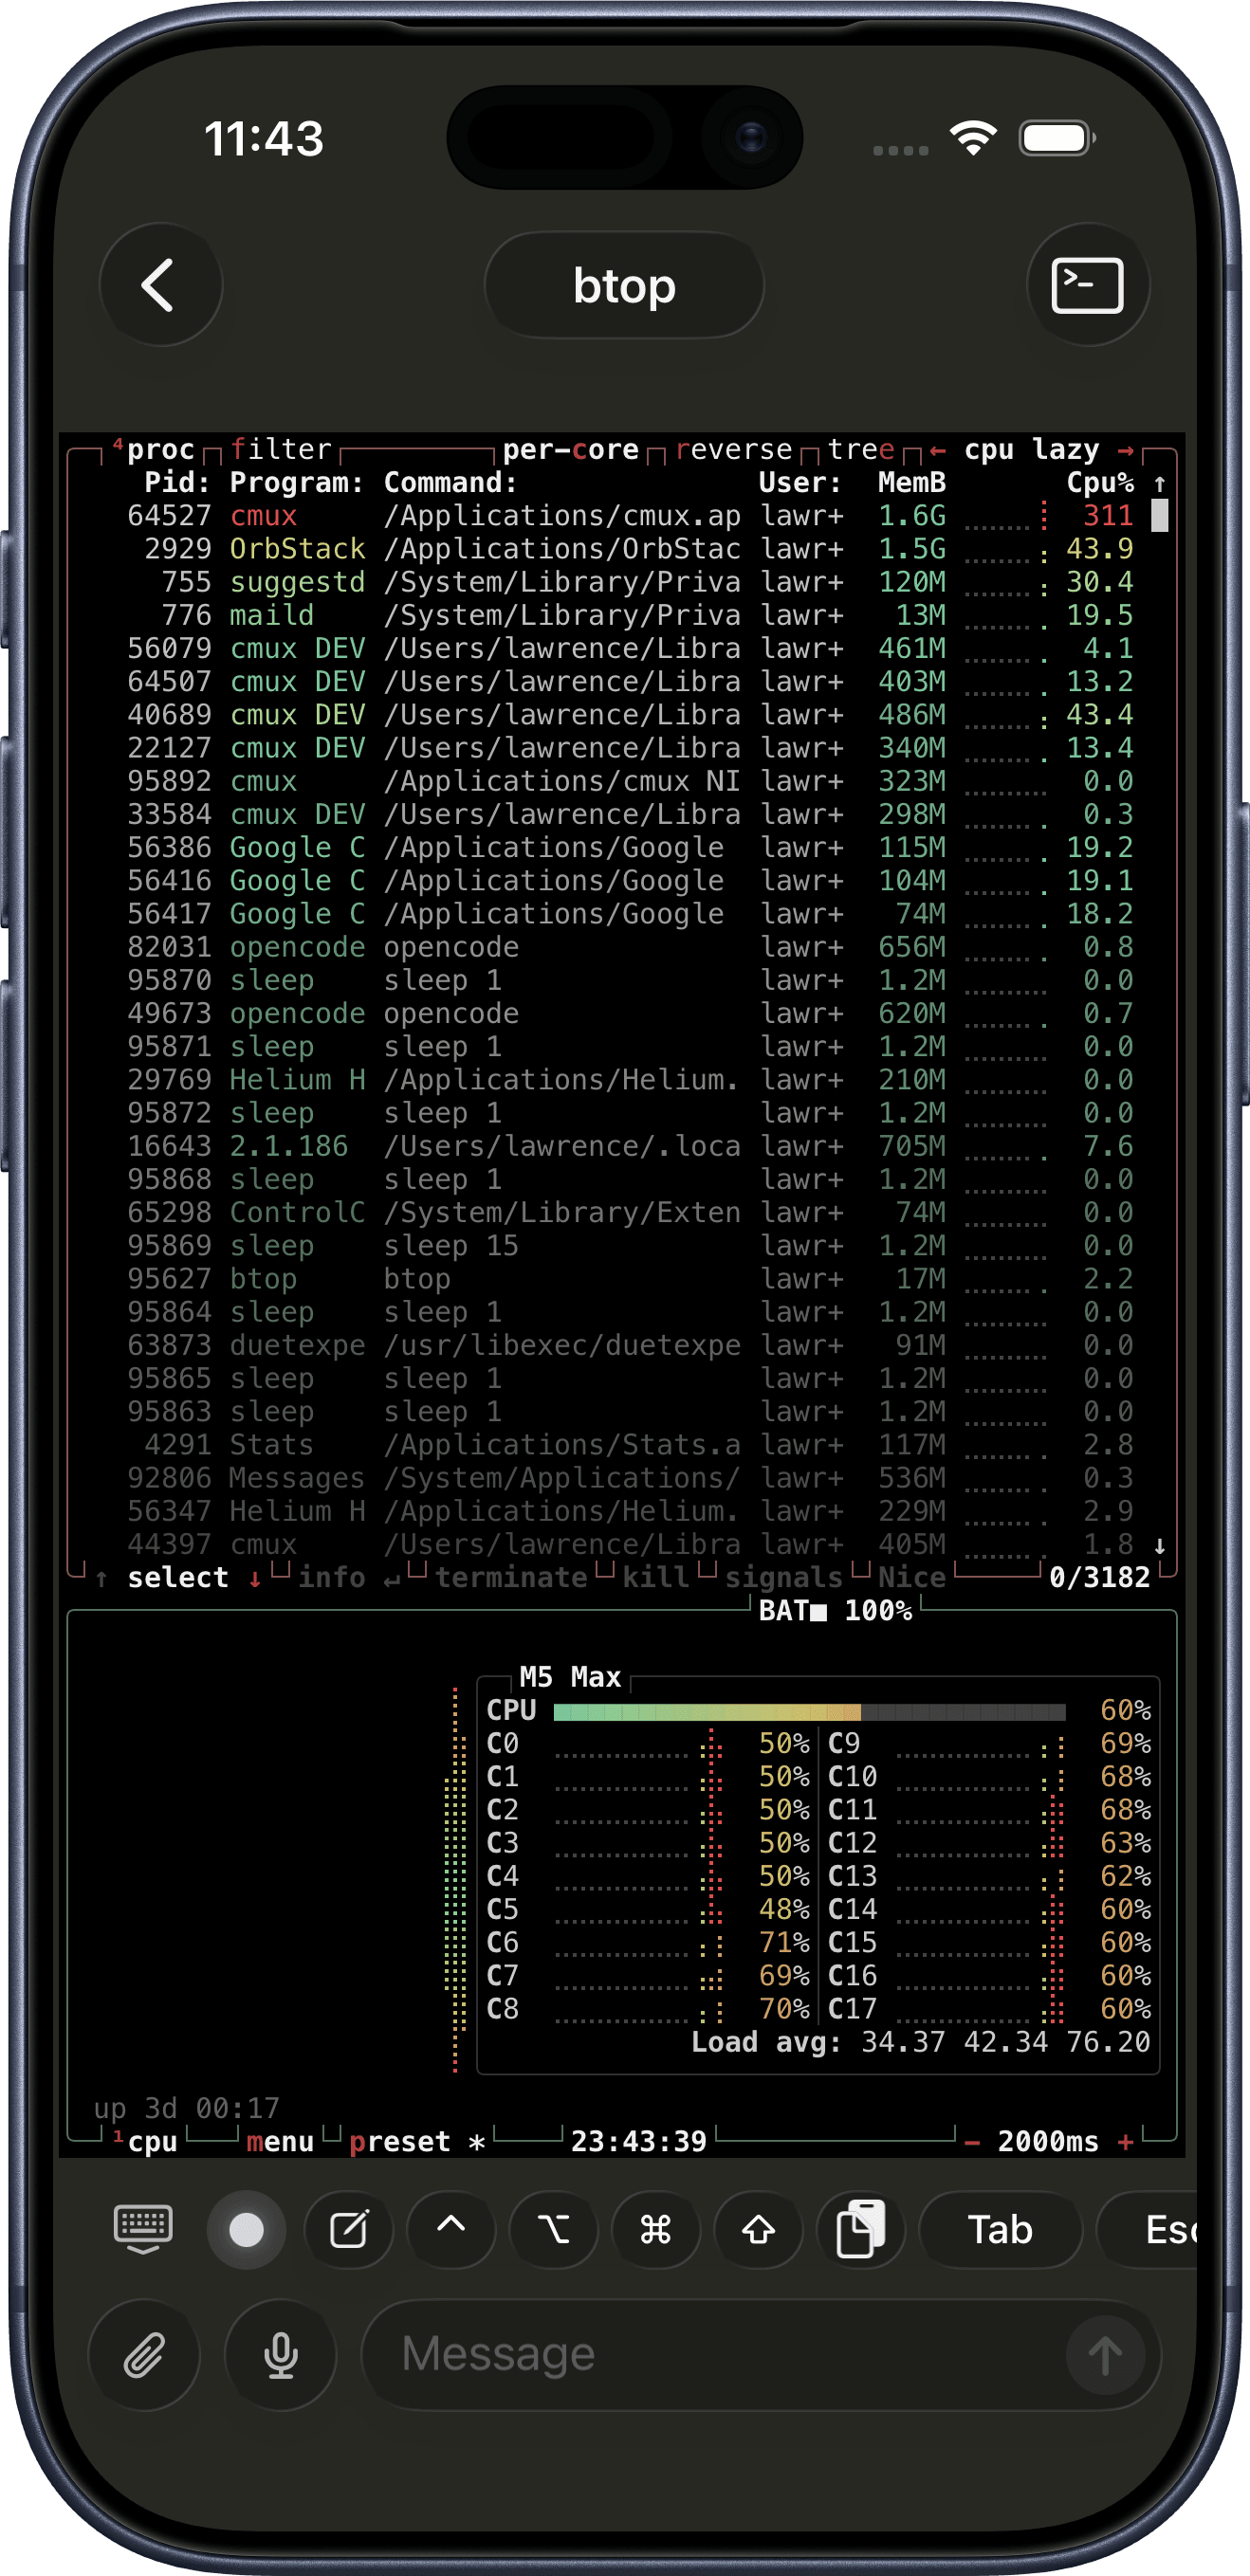Screen dimensions: 1250x2576
Task: Toggle the tree view option
Action: (x=861, y=450)
